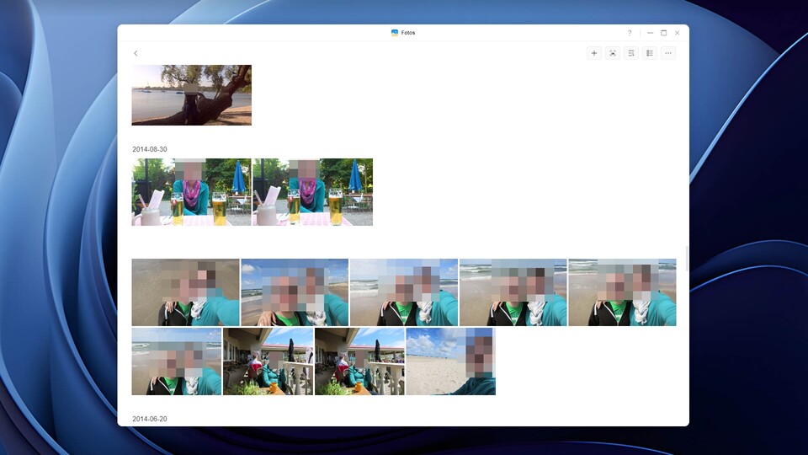Open the sort order options
This screenshot has width=808, height=455.
pyautogui.click(x=631, y=53)
